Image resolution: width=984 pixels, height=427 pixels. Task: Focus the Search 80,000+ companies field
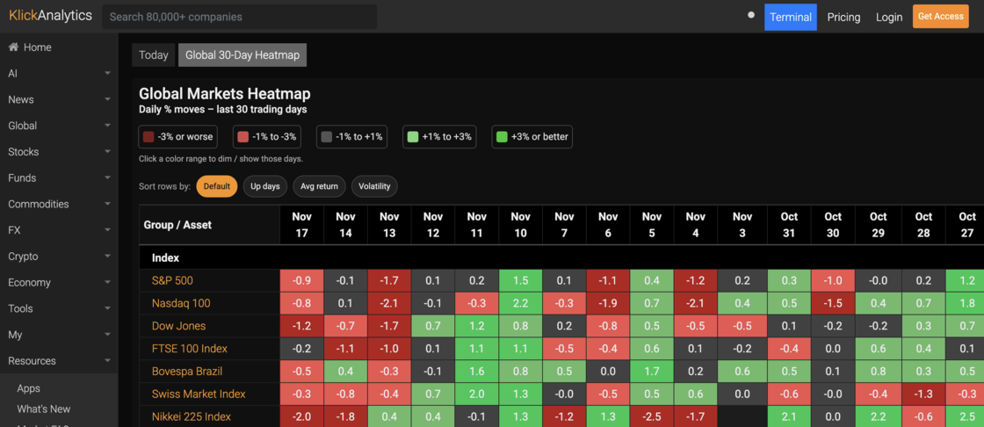[240, 17]
